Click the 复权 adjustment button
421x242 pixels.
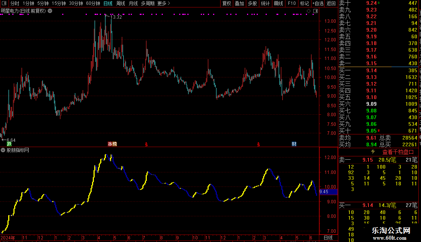(227, 3)
